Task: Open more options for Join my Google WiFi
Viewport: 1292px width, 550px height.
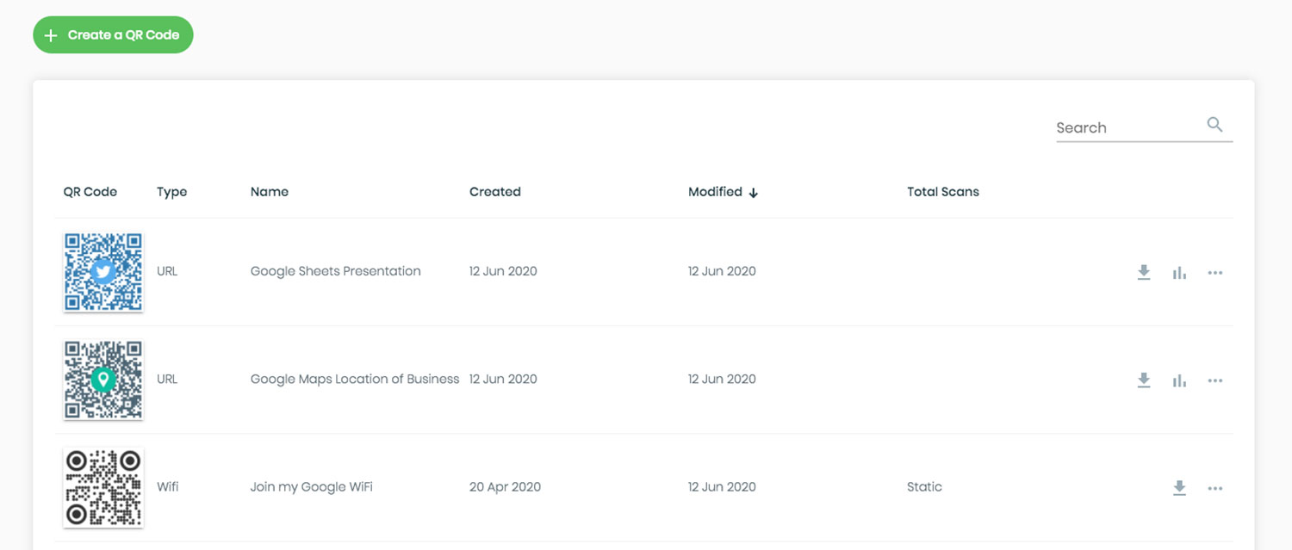Action: pos(1215,488)
